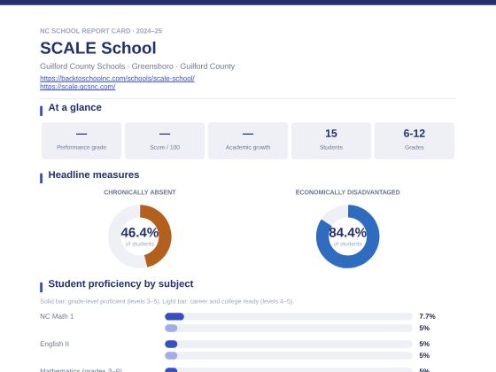496x372 pixels.
Task: Click the solid bar / light bar legend note
Action: pyautogui.click(x=167, y=301)
